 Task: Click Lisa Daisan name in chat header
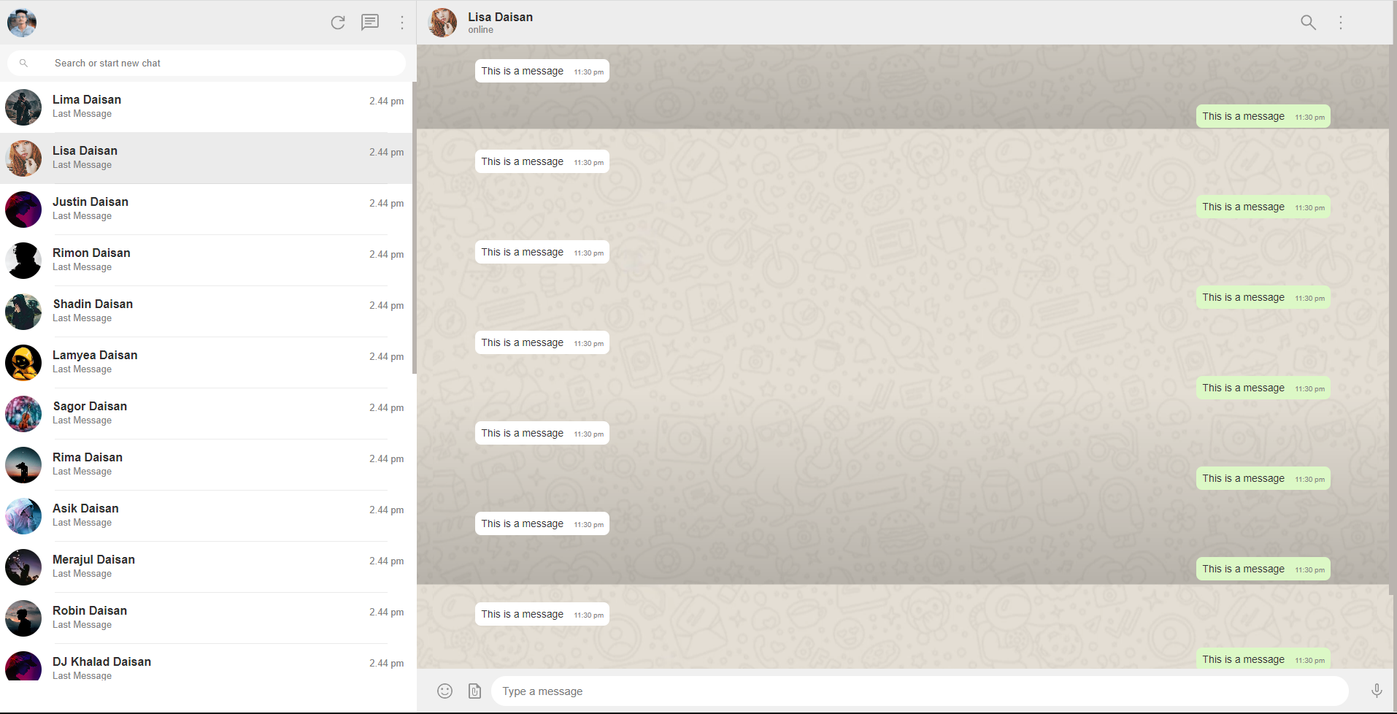(x=501, y=17)
